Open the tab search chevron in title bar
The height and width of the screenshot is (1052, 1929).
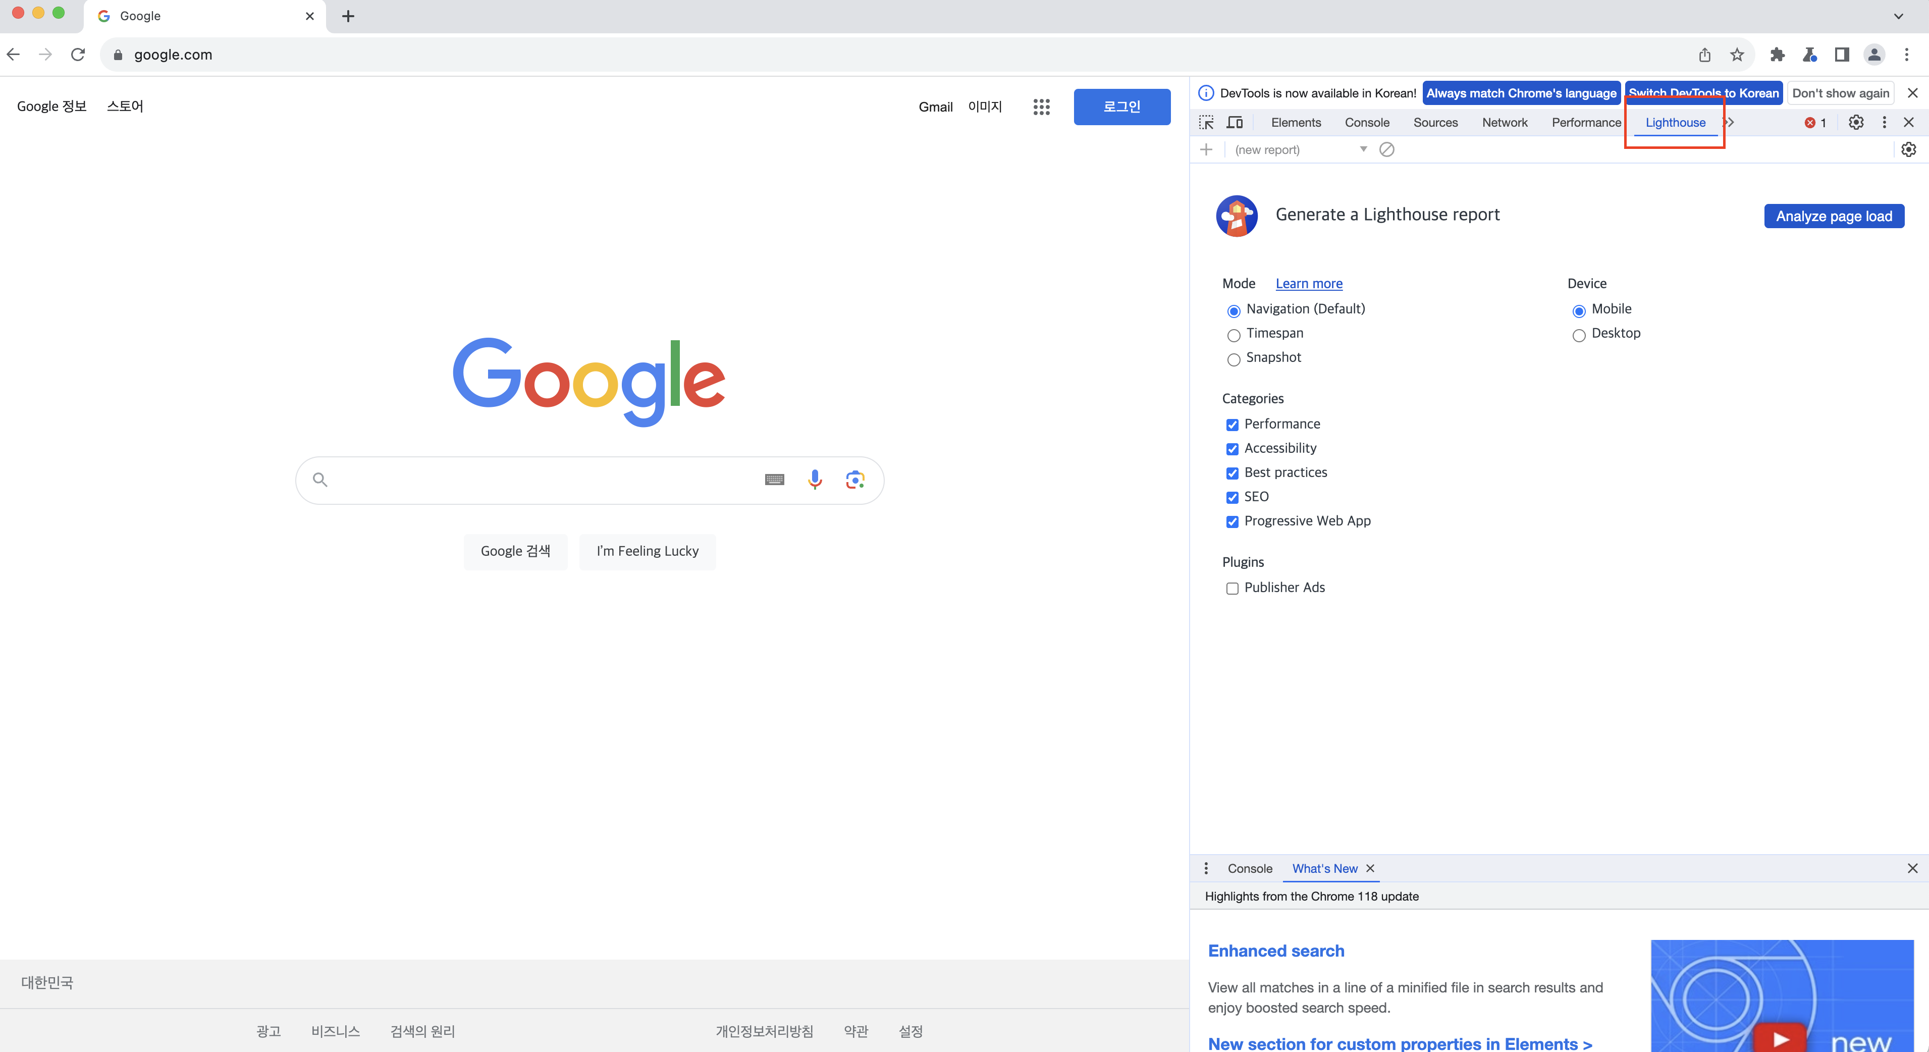coord(1898,16)
